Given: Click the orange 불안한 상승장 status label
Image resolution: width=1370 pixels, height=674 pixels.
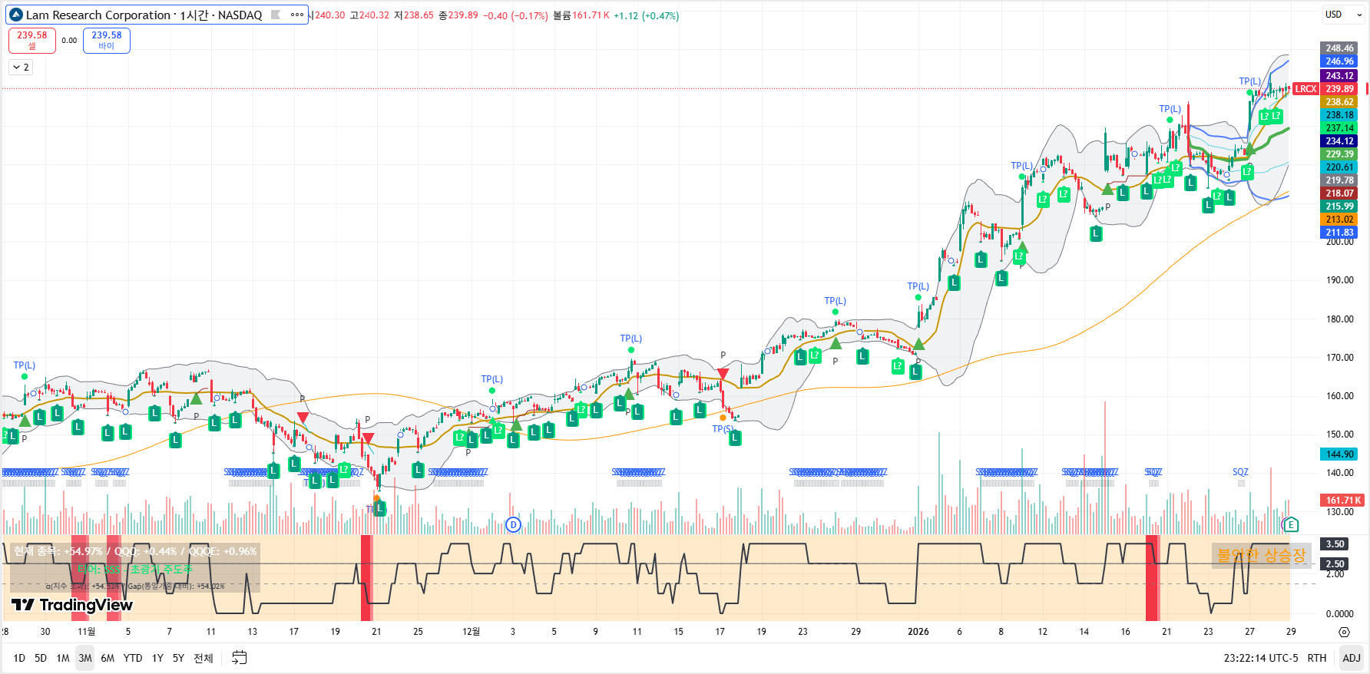Looking at the screenshot, I should (1262, 555).
